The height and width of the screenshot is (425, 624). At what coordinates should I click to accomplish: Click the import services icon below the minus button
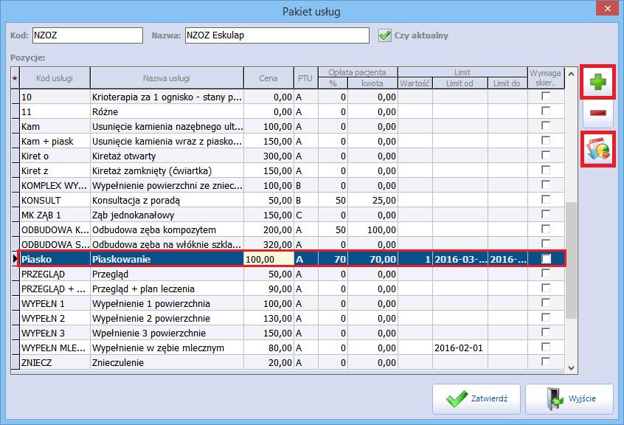(x=597, y=149)
